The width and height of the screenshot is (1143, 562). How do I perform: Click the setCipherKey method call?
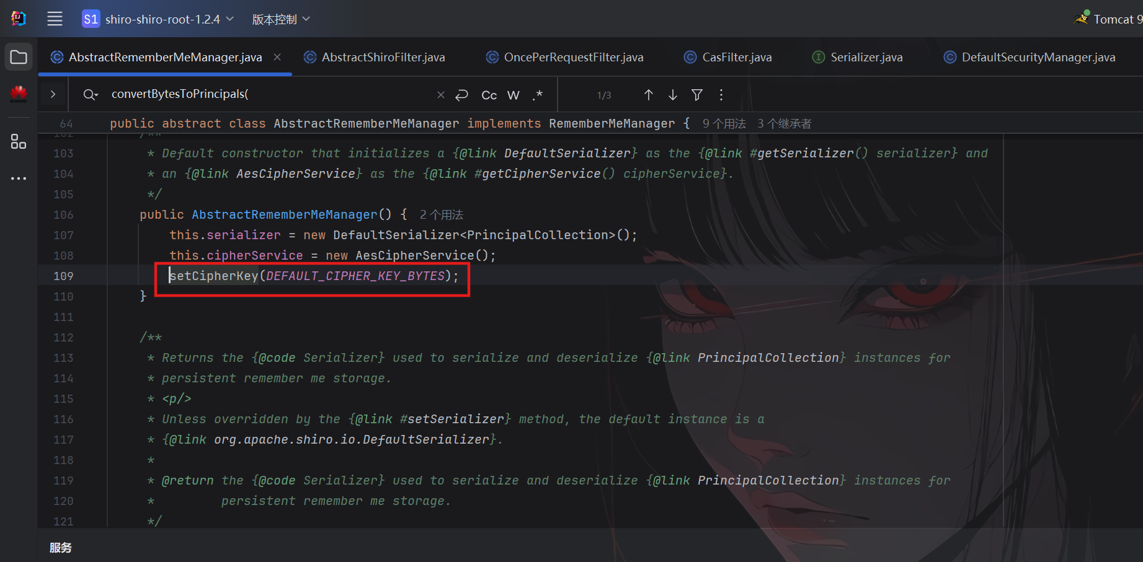(214, 276)
